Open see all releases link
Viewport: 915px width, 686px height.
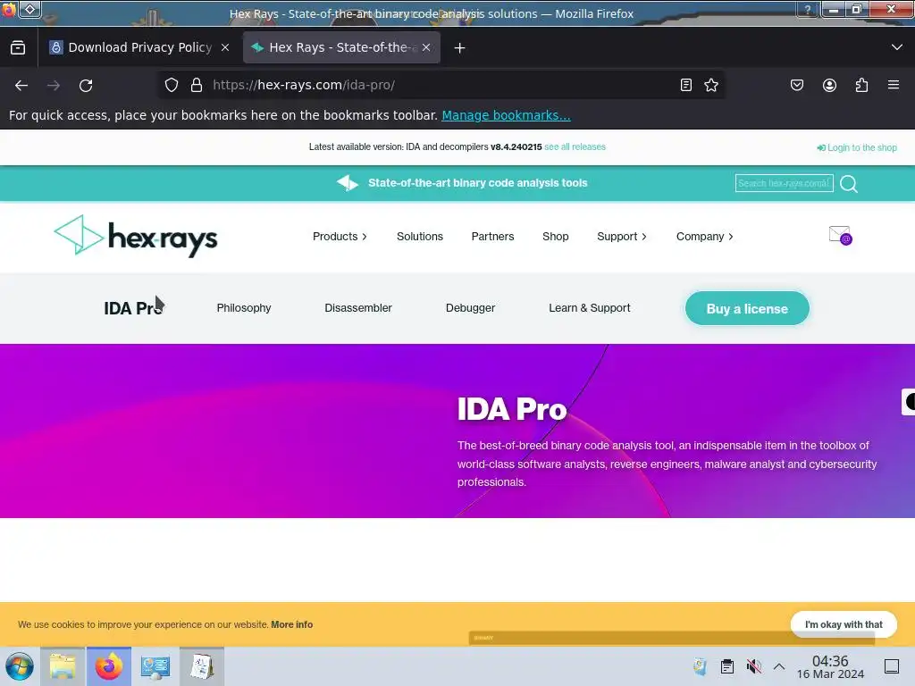pyautogui.click(x=575, y=147)
